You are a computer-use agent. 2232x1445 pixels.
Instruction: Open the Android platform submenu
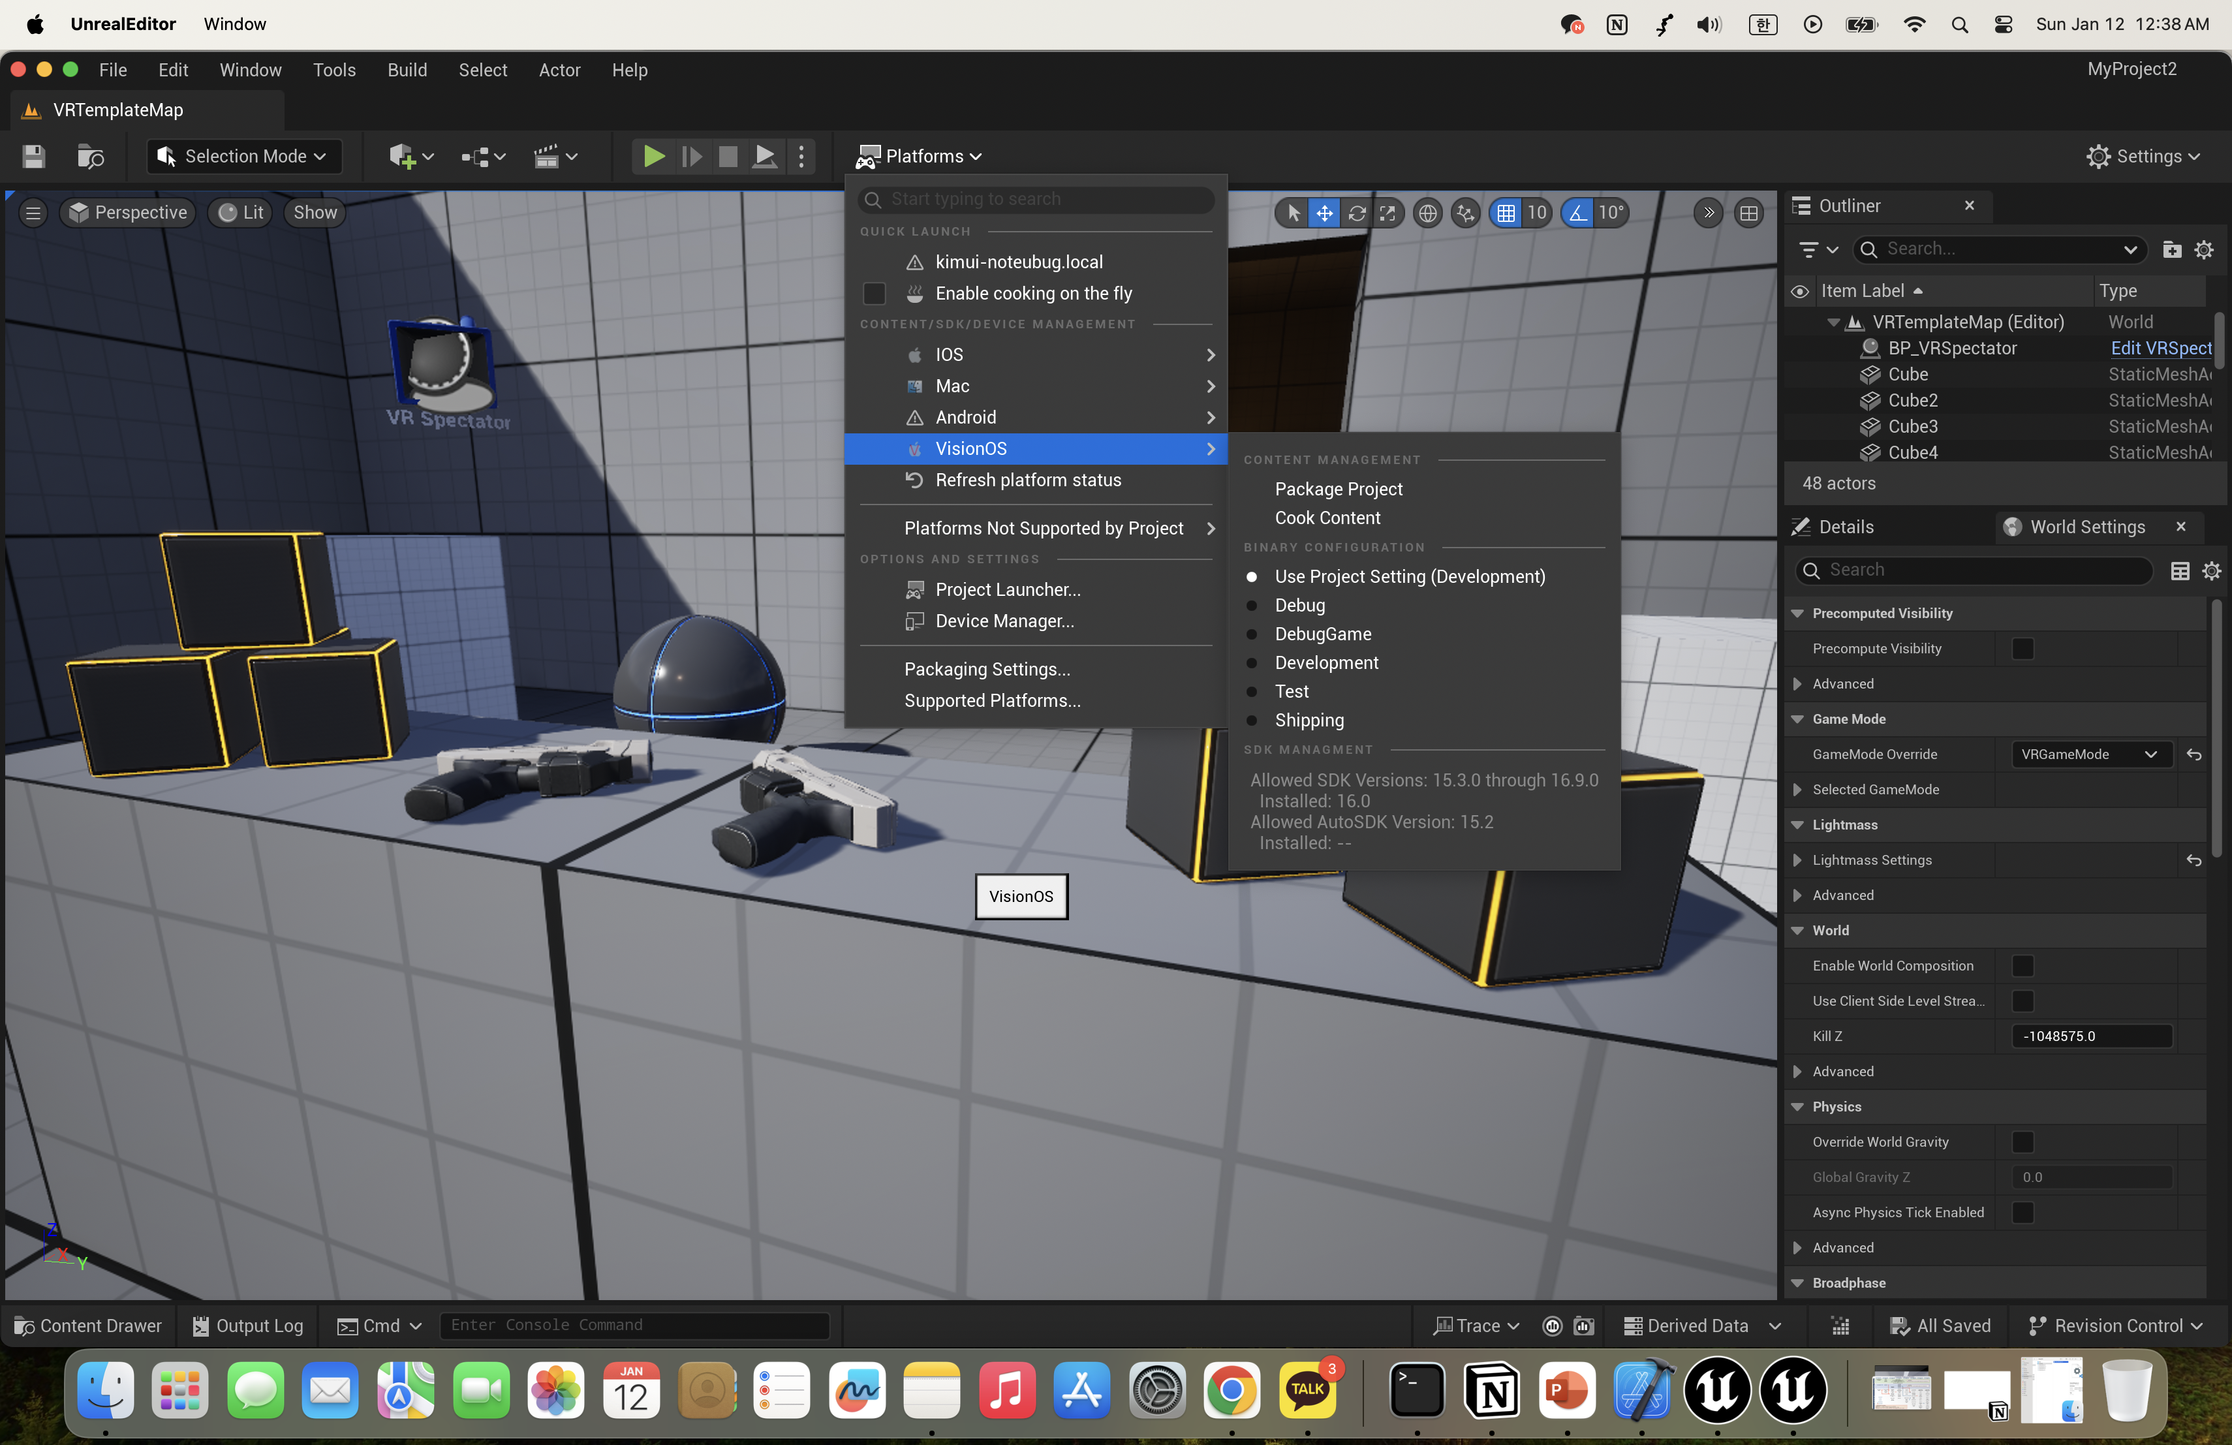(1035, 417)
